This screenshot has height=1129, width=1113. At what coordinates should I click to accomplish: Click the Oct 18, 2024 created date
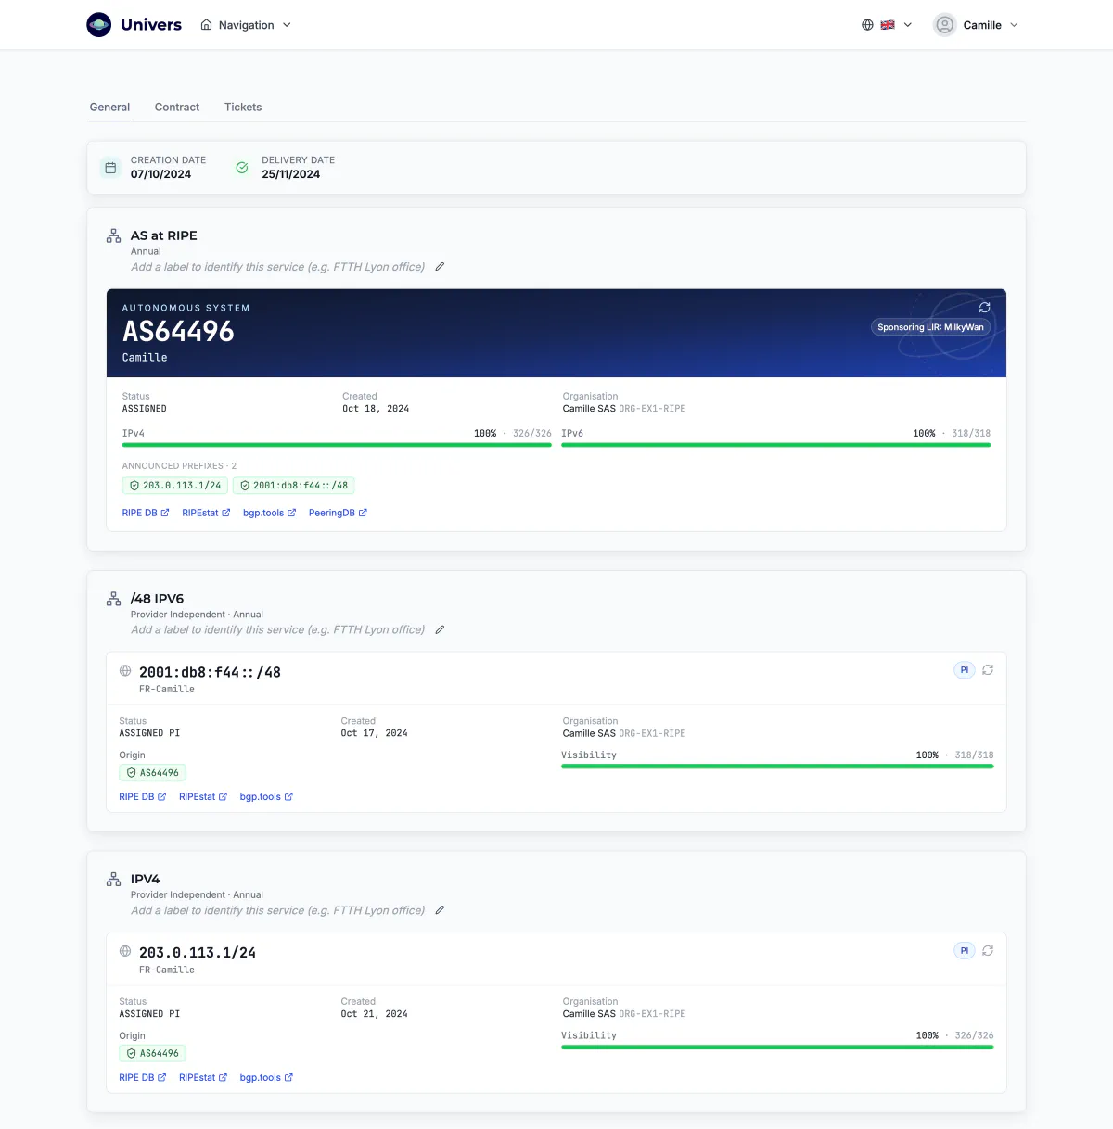tap(376, 409)
